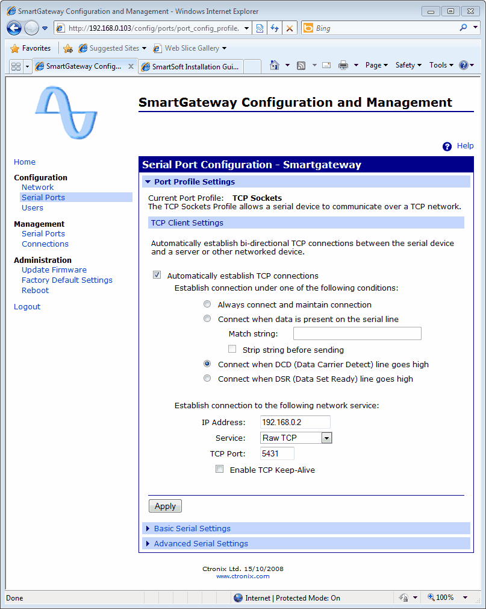
Task: Click the RSS feeds icon
Action: [x=301, y=66]
